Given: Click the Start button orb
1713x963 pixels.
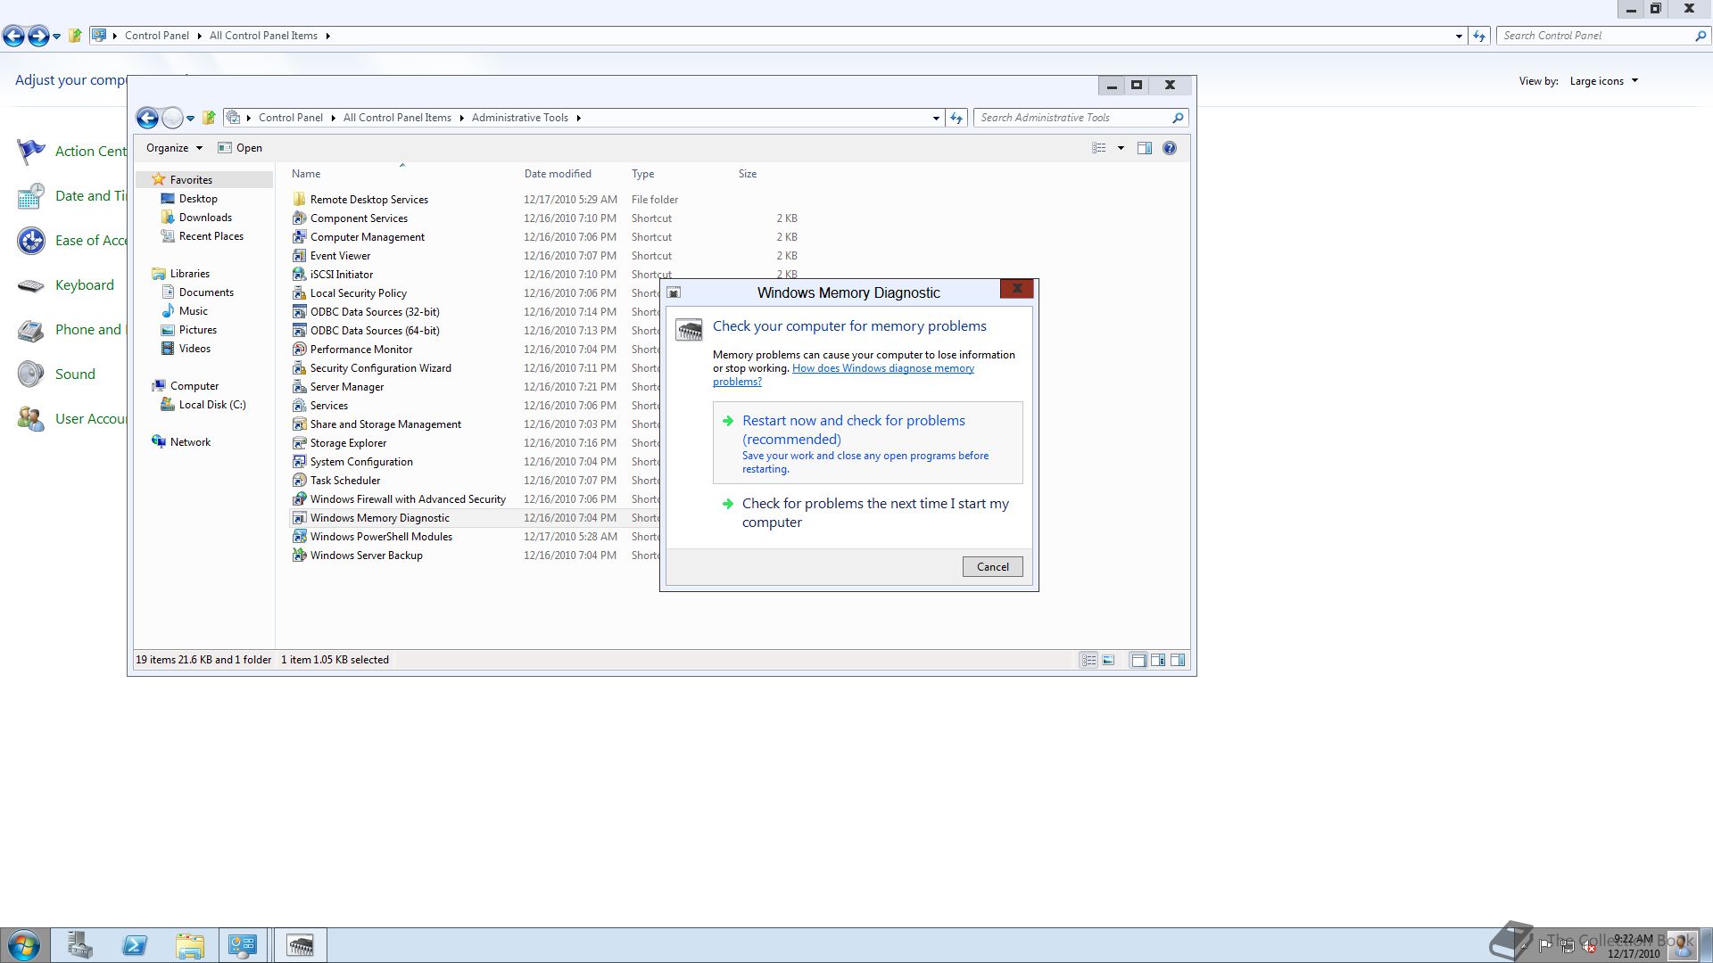Looking at the screenshot, I should pos(24,945).
